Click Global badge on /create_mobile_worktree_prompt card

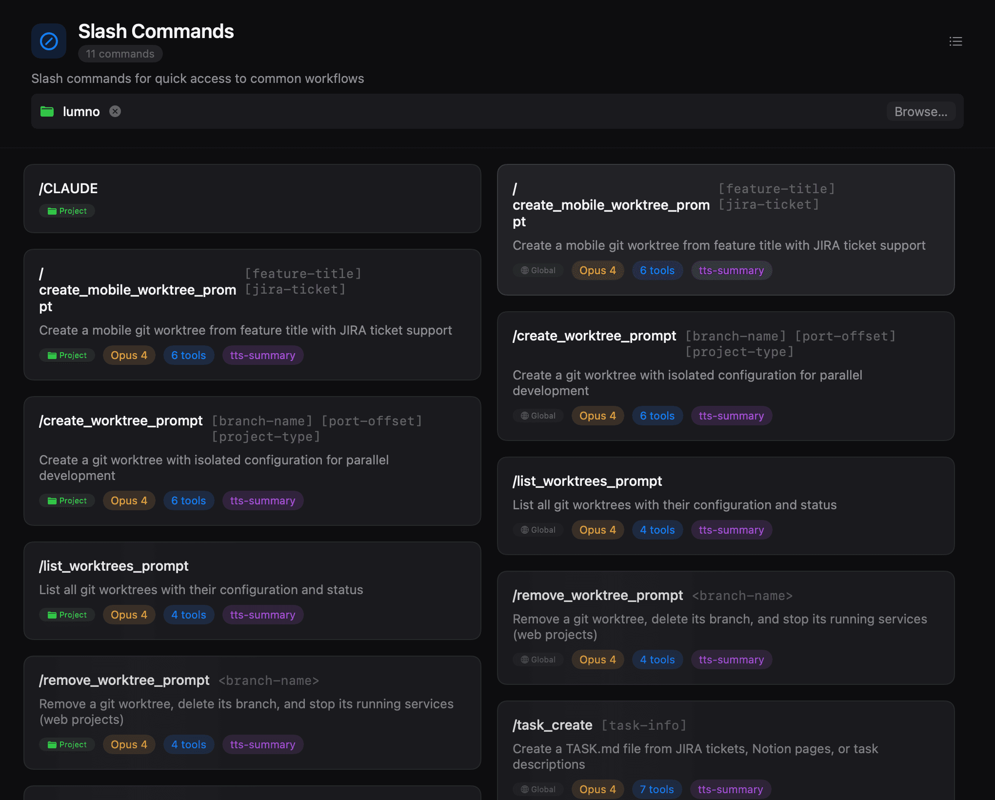(538, 270)
